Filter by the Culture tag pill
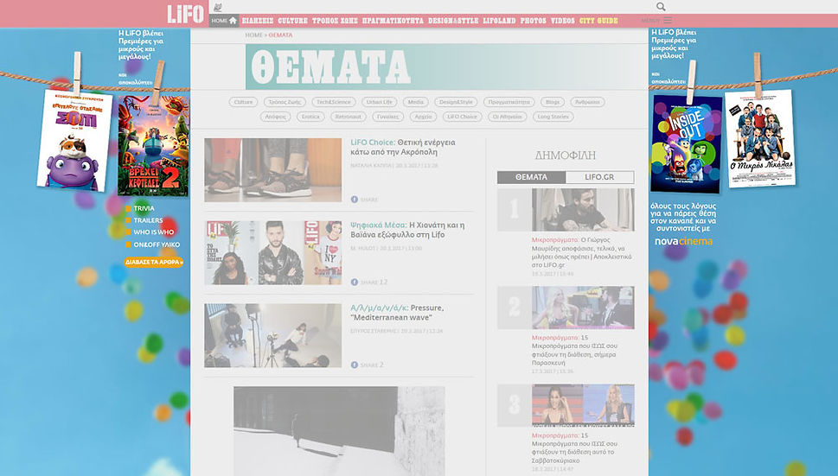The width and height of the screenshot is (838, 476). [x=243, y=102]
